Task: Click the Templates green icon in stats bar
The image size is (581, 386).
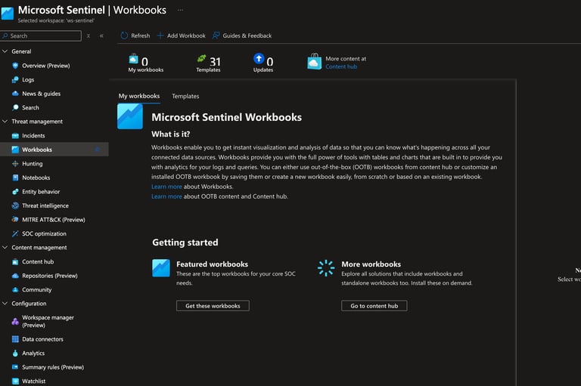Action: 201,58
